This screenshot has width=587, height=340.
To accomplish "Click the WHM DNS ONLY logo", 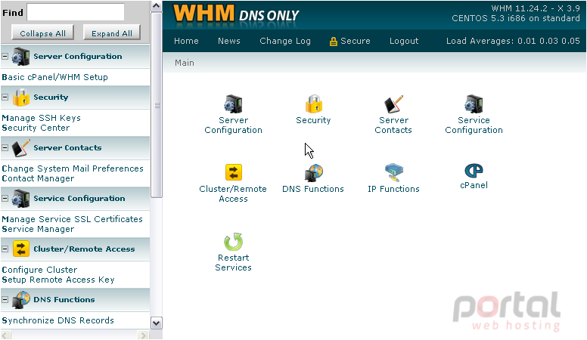I will pos(236,14).
